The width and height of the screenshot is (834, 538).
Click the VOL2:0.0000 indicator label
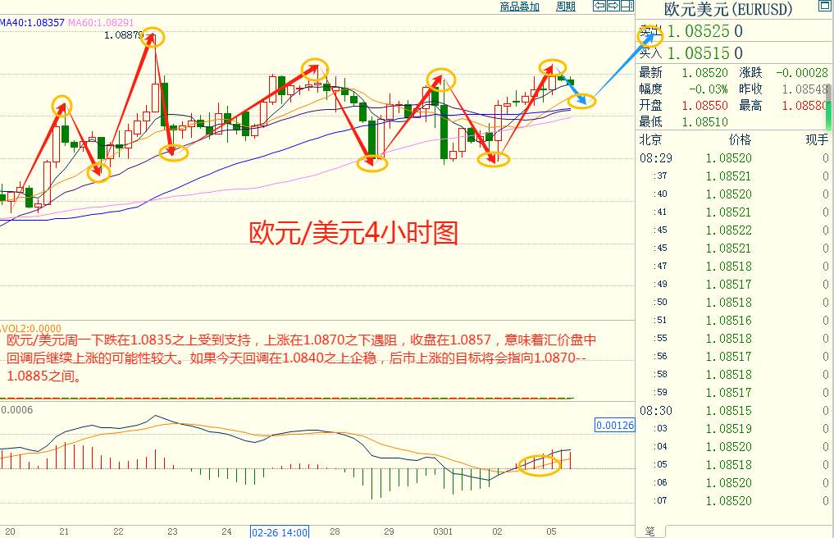[31, 328]
